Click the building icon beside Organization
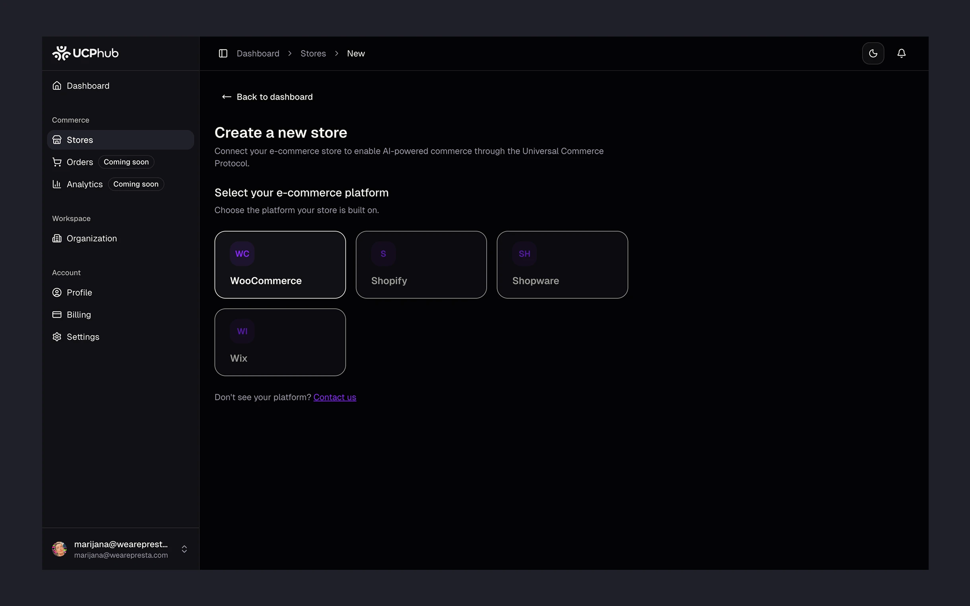970x606 pixels. [57, 238]
